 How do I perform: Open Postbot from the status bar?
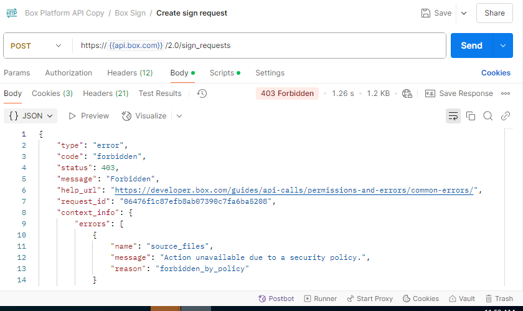tap(276, 299)
